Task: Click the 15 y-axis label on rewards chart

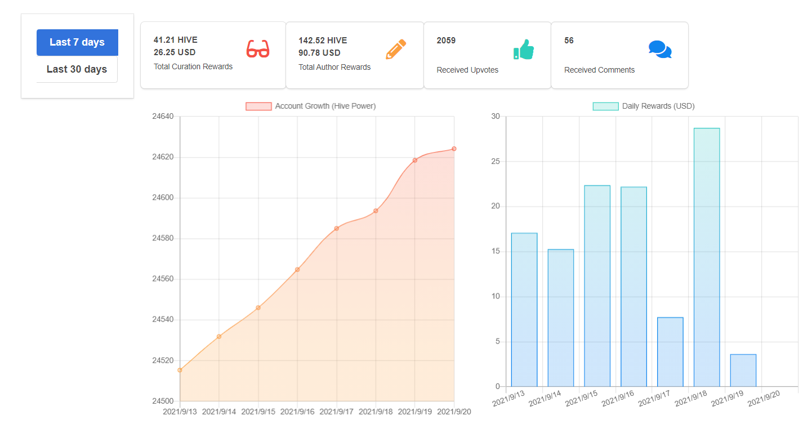Action: [x=496, y=252]
